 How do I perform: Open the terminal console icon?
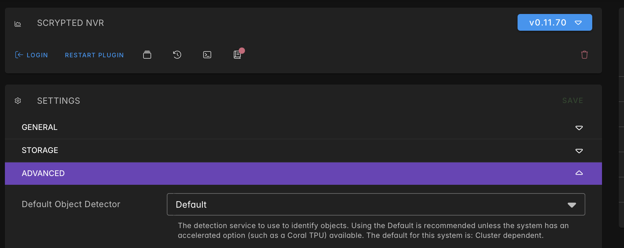coord(207,54)
